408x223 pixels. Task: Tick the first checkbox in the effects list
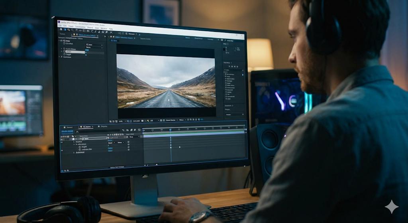(226, 74)
